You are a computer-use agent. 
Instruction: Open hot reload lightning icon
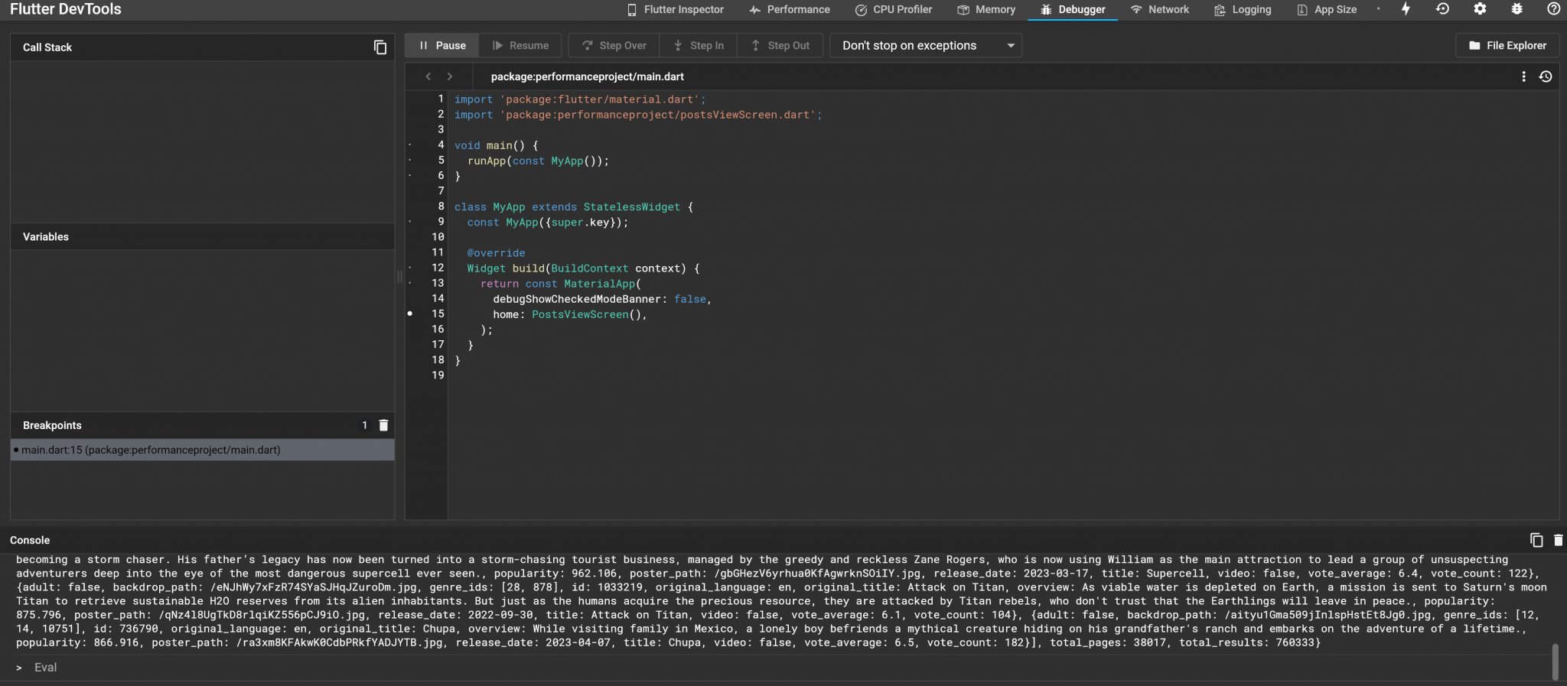click(x=1406, y=9)
